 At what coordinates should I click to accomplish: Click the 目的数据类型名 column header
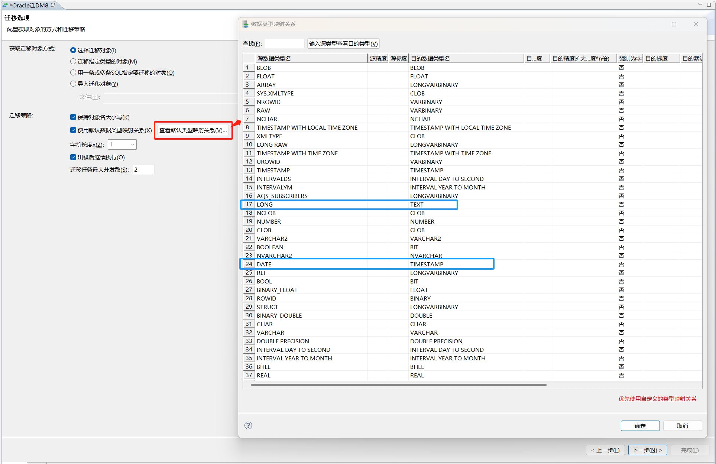(x=466, y=58)
